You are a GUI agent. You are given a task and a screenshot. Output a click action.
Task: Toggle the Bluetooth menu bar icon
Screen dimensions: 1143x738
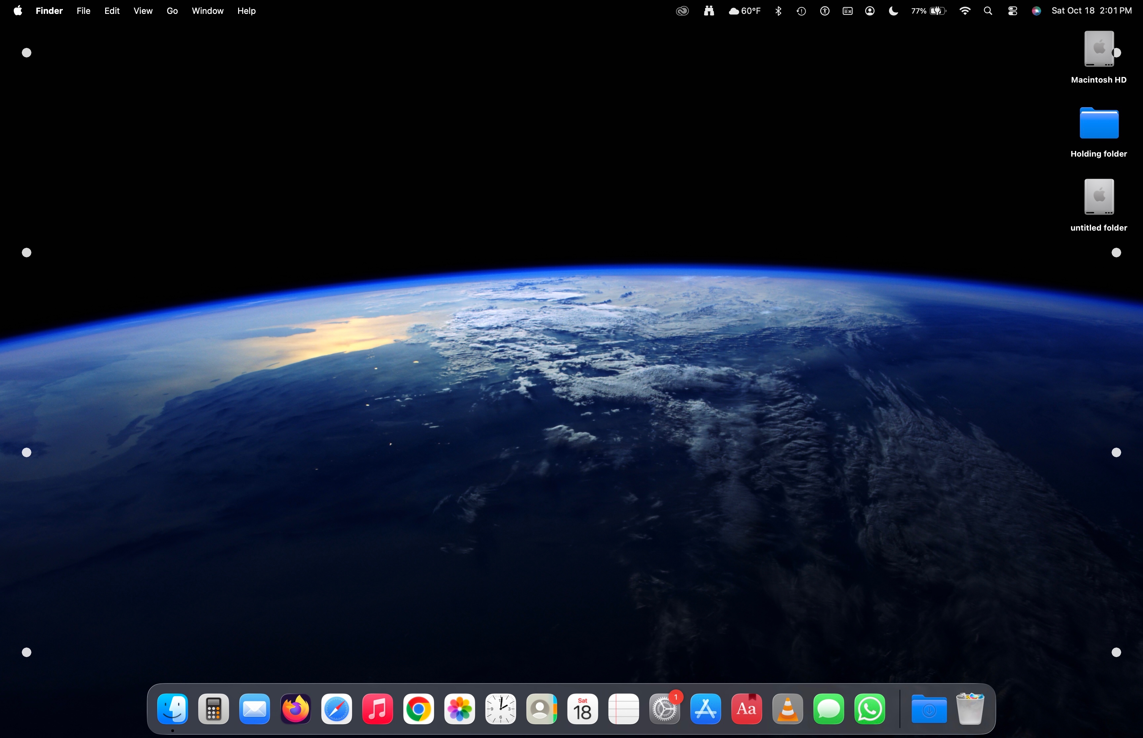coord(778,11)
